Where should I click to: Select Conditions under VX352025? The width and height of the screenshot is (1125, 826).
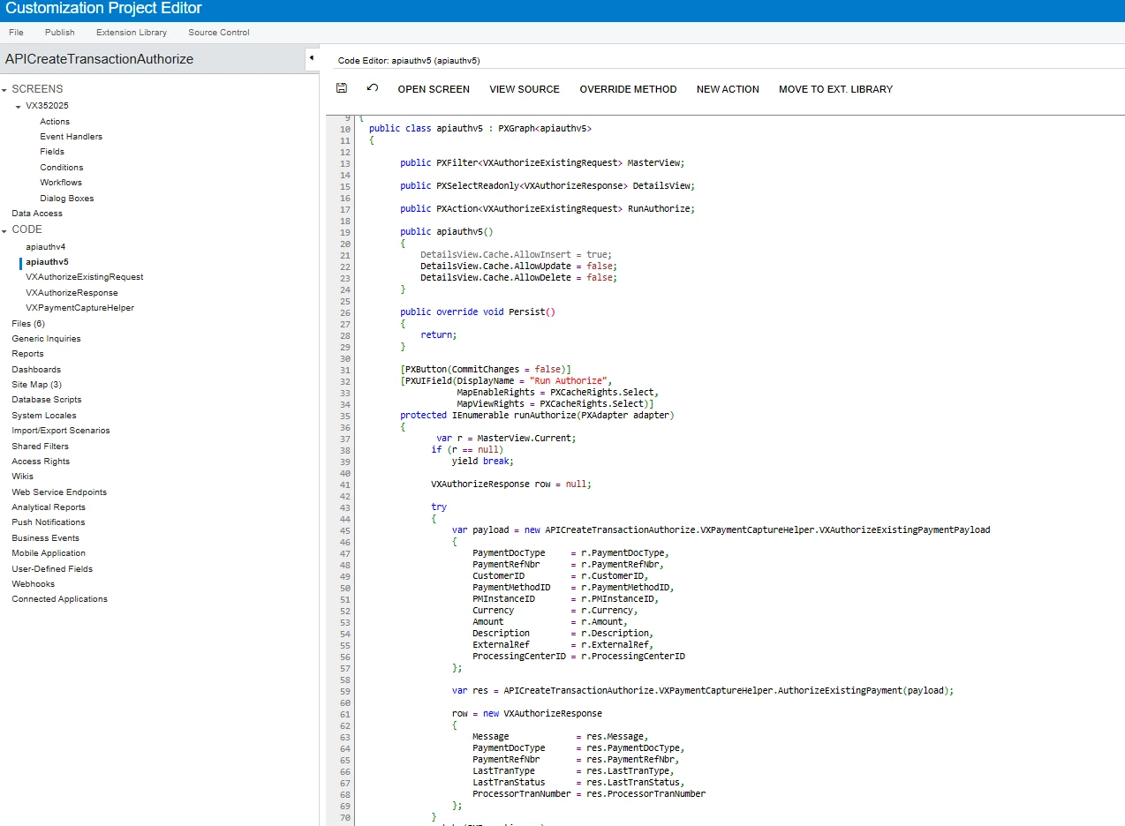pyautogui.click(x=62, y=168)
